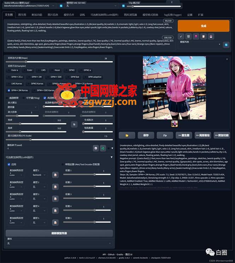Screen dimensions: 235x263
Task: Clear the prompt with the trash icon
Action: [188, 37]
